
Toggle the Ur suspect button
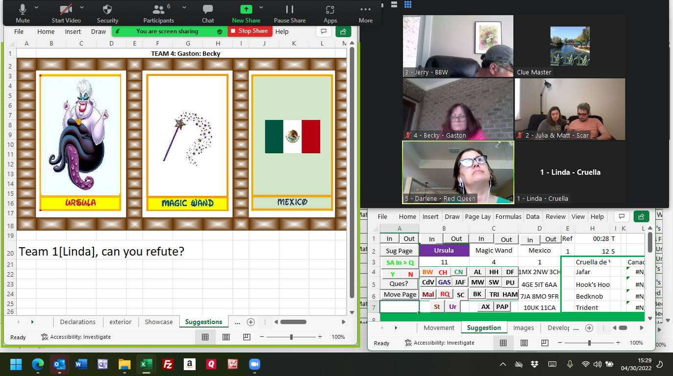[452, 307]
